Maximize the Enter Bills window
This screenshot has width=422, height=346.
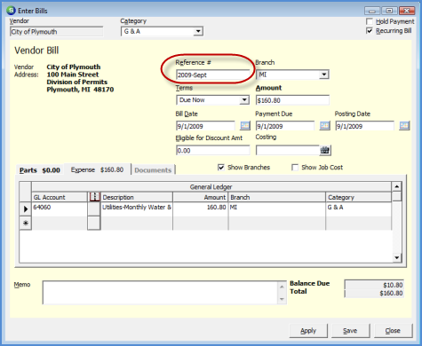(x=389, y=11)
